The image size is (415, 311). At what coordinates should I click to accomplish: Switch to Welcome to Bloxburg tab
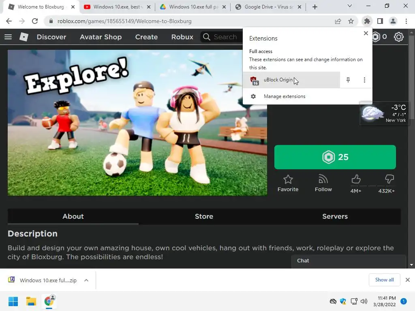(x=41, y=7)
